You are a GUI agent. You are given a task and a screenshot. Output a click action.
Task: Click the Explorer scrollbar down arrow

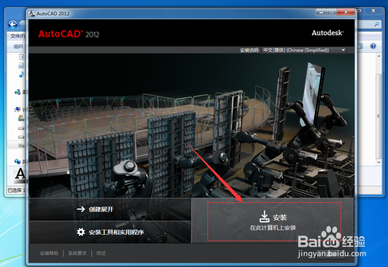tap(379, 162)
